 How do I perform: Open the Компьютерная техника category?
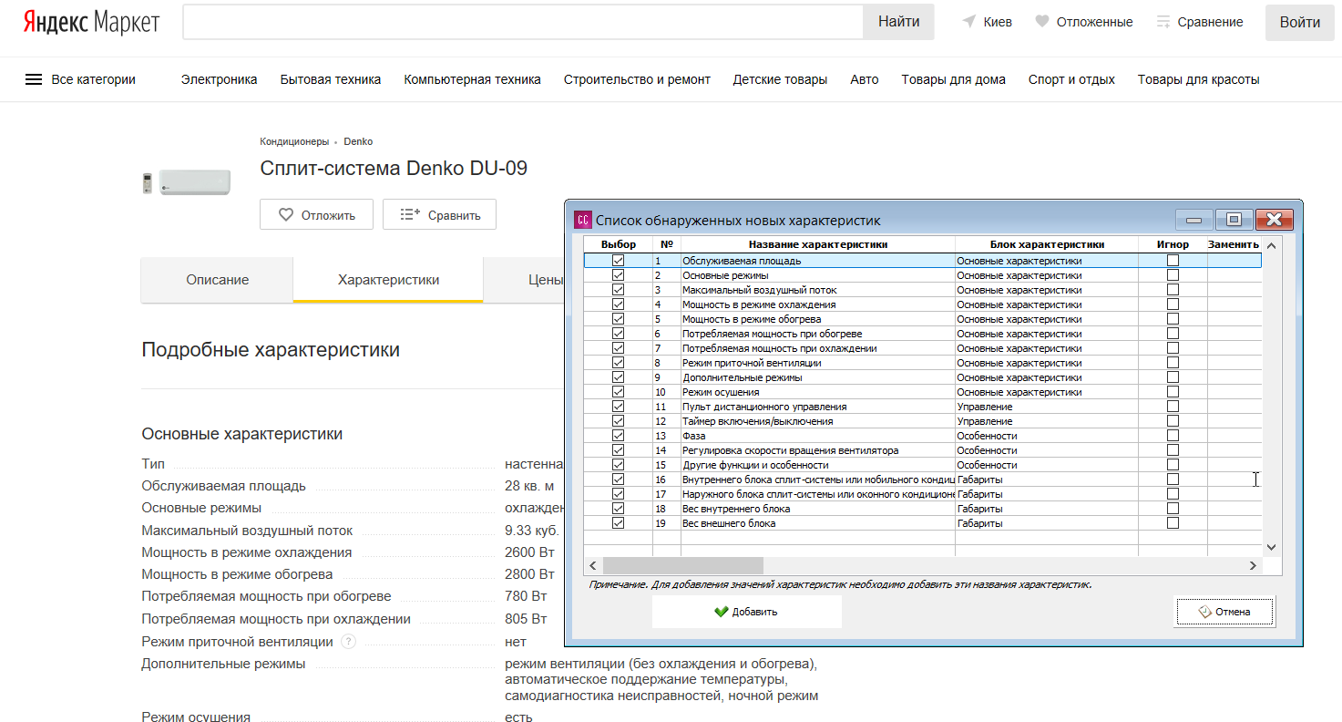pos(472,79)
